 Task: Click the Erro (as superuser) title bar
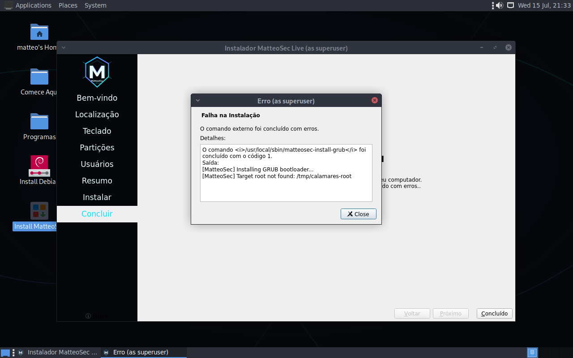(286, 101)
